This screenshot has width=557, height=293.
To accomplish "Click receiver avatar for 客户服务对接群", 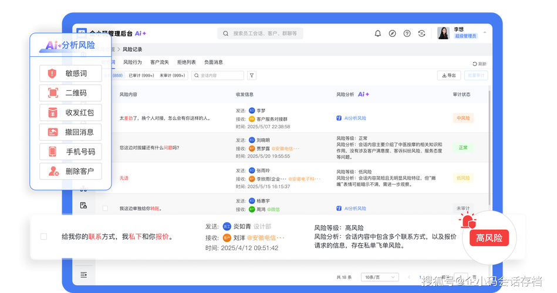I will click(252, 119).
